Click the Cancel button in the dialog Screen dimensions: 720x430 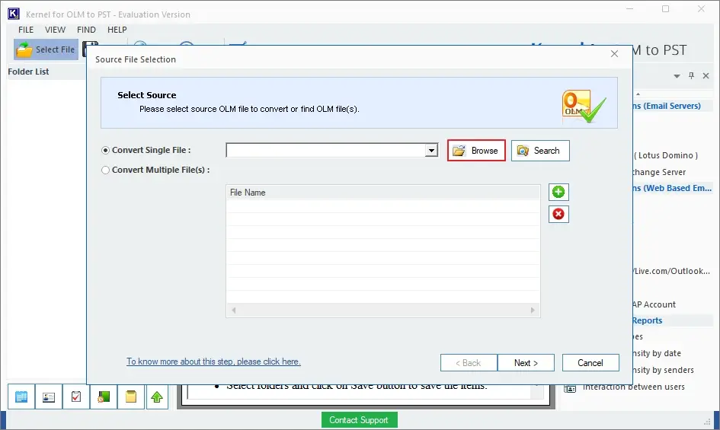coord(590,363)
